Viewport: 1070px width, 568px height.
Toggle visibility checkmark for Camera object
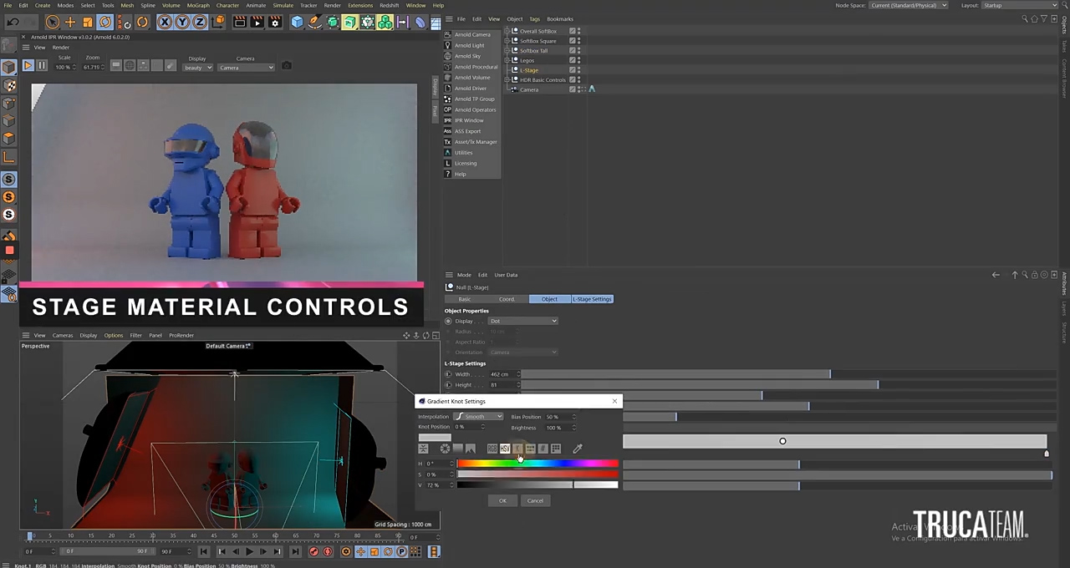[573, 89]
